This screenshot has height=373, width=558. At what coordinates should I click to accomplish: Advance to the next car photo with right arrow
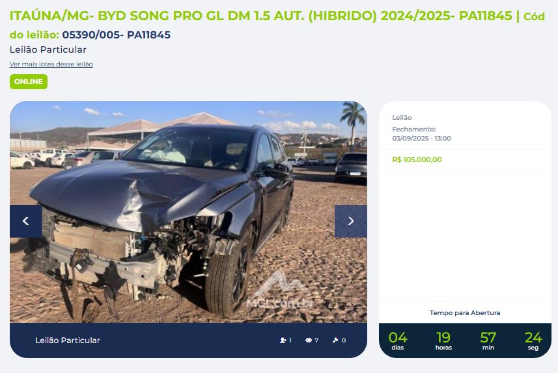click(x=350, y=221)
